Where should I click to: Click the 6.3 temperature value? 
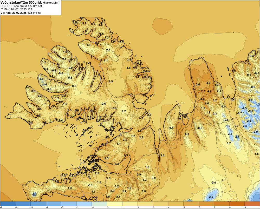pos(126,155)
